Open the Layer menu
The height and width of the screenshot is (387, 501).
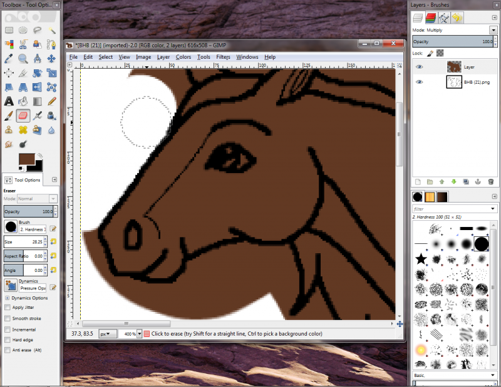click(x=163, y=57)
